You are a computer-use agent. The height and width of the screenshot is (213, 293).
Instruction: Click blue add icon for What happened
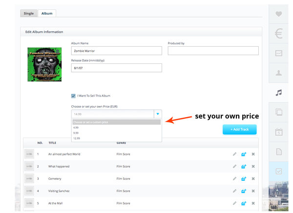click(x=244, y=166)
